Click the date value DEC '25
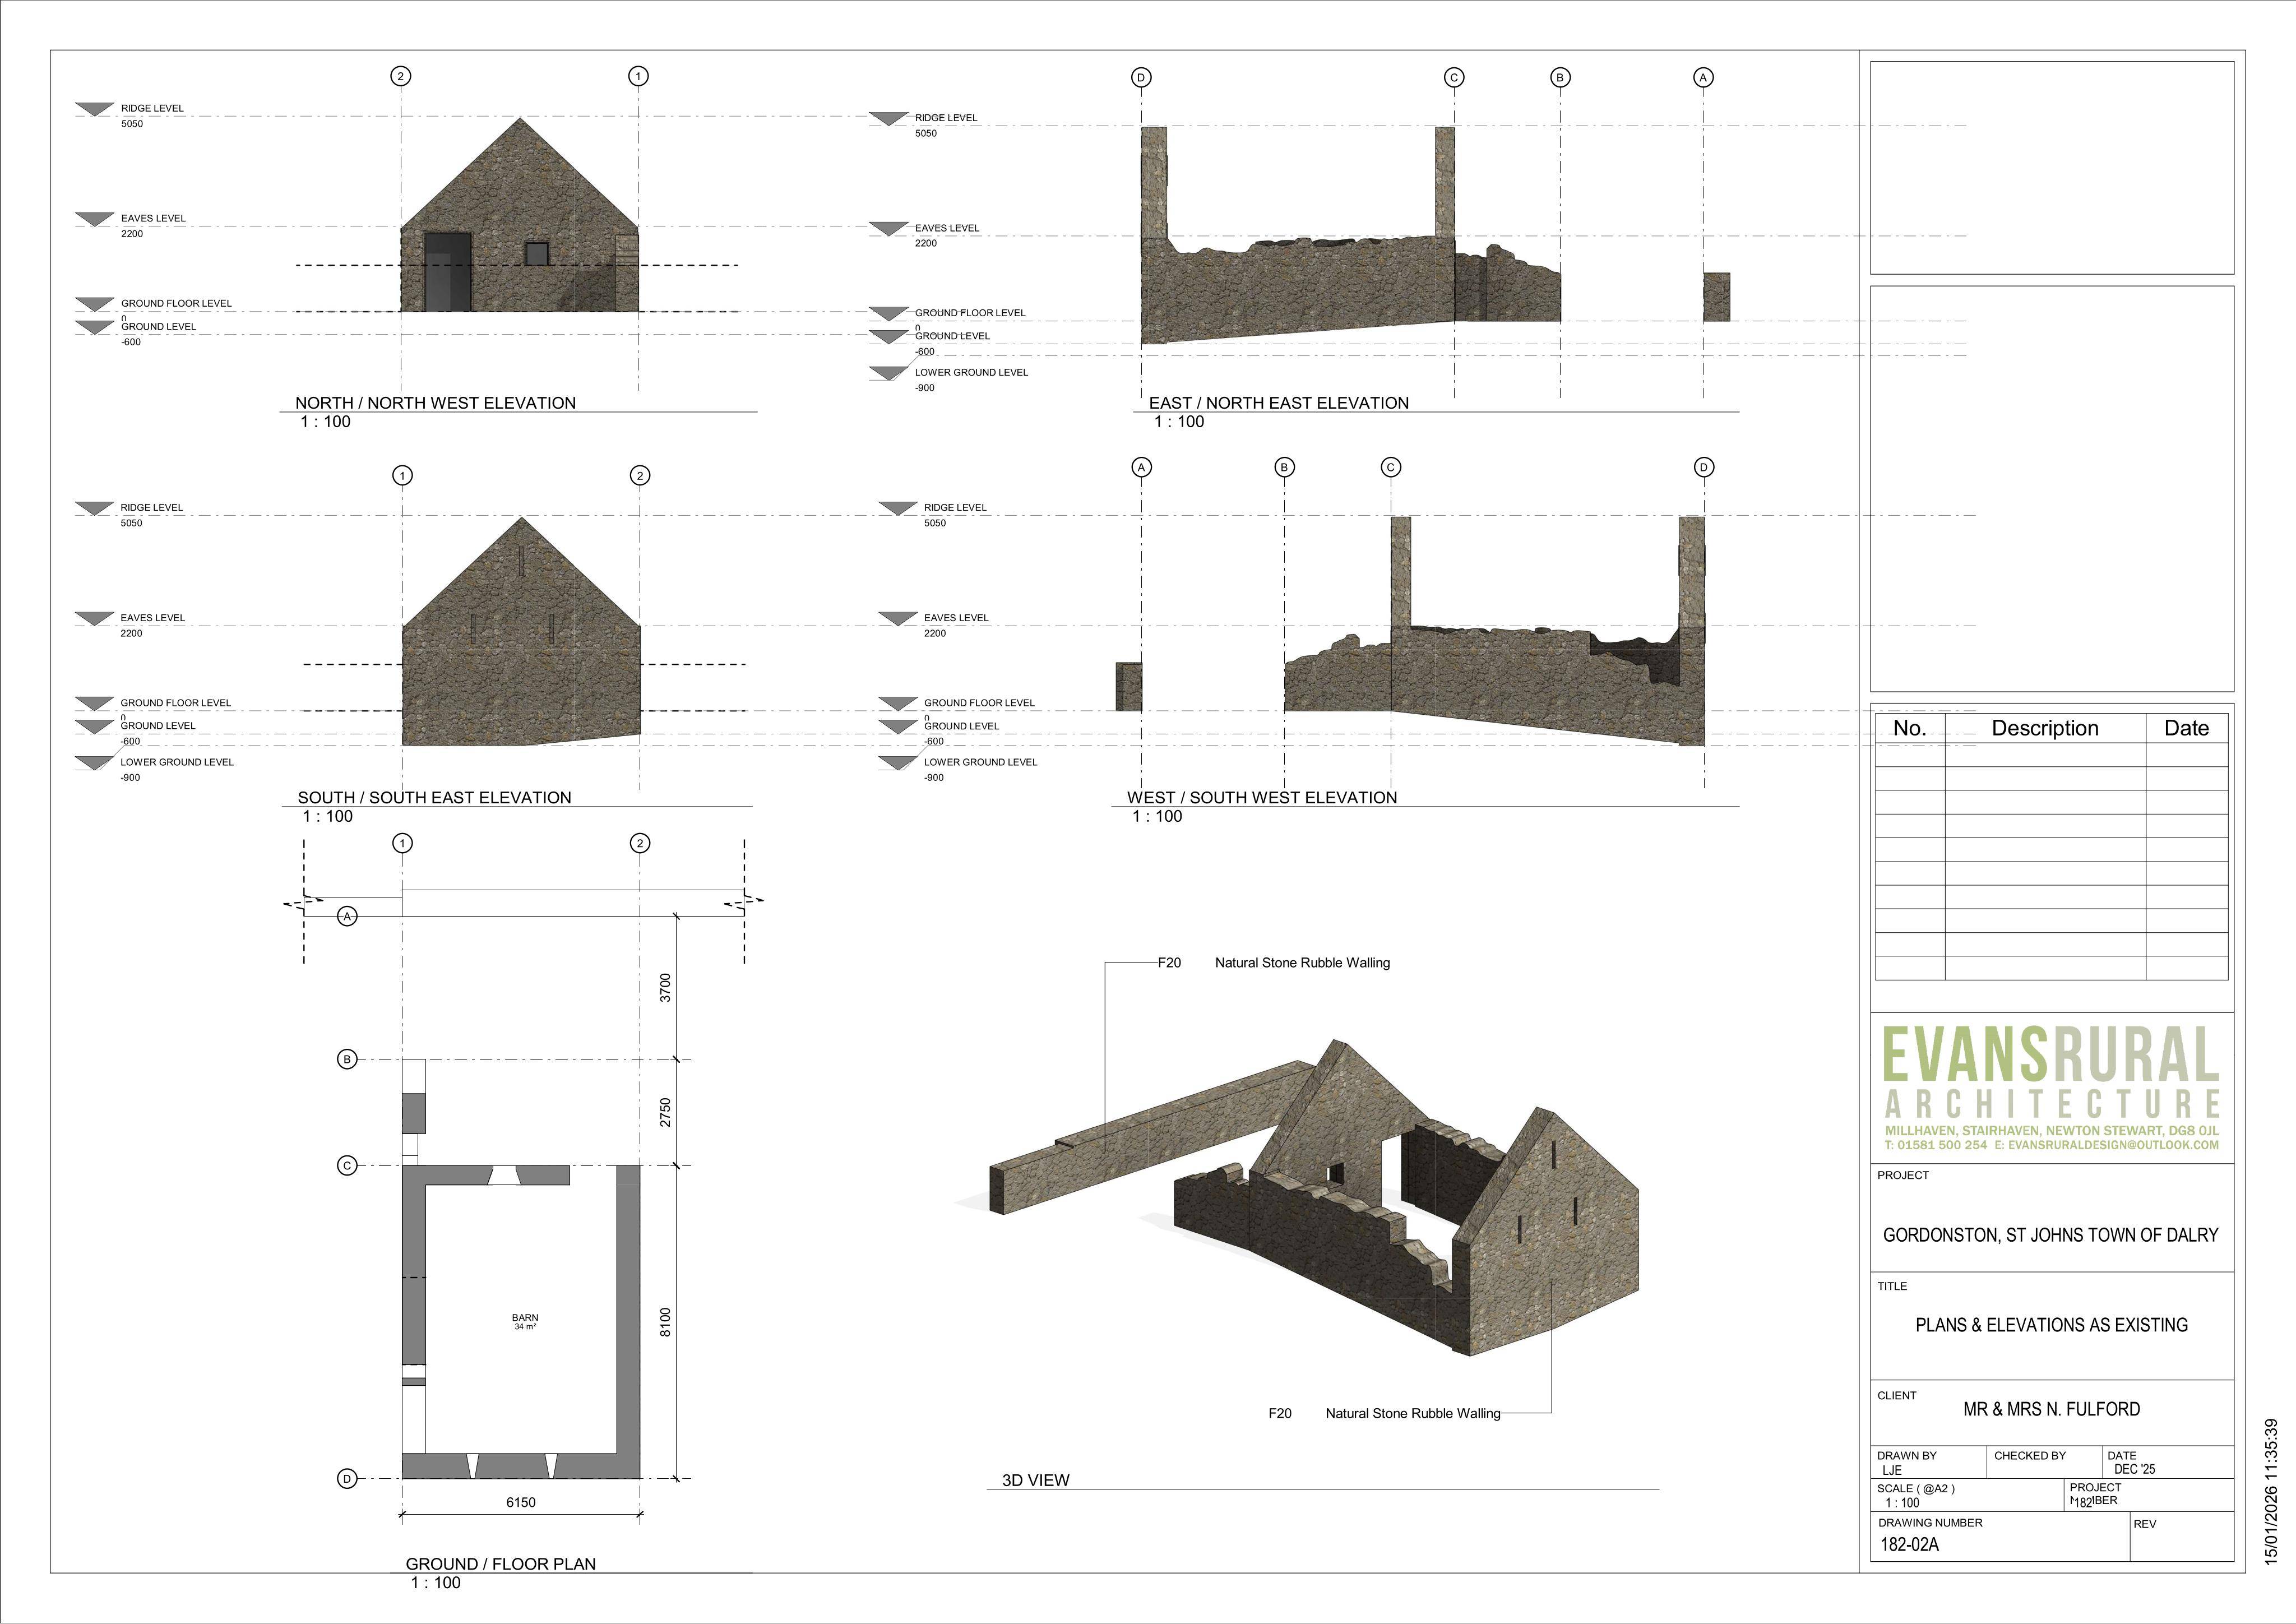Viewport: 2296px width, 1624px height. [2134, 1469]
